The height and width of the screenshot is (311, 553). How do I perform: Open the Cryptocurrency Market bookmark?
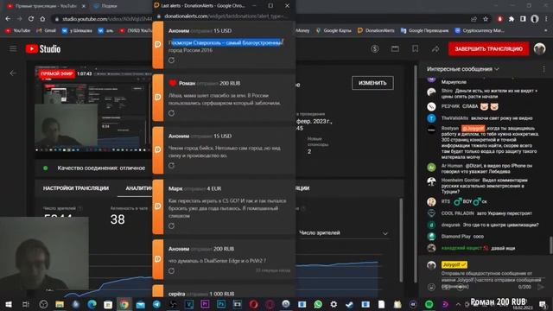coord(480,31)
